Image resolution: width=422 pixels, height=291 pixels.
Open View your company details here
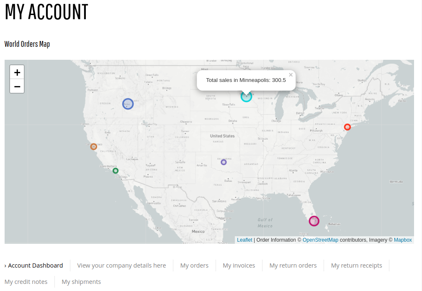[x=121, y=265]
